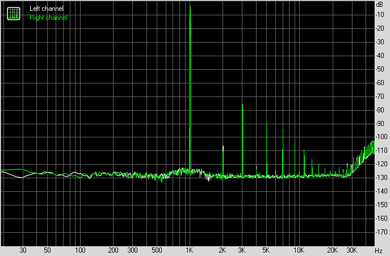Click the "100" frequency axis label

click(80, 250)
